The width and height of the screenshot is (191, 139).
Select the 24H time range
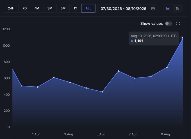click(11, 8)
